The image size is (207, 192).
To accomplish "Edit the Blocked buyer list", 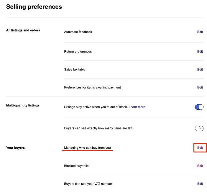I will (200, 166).
